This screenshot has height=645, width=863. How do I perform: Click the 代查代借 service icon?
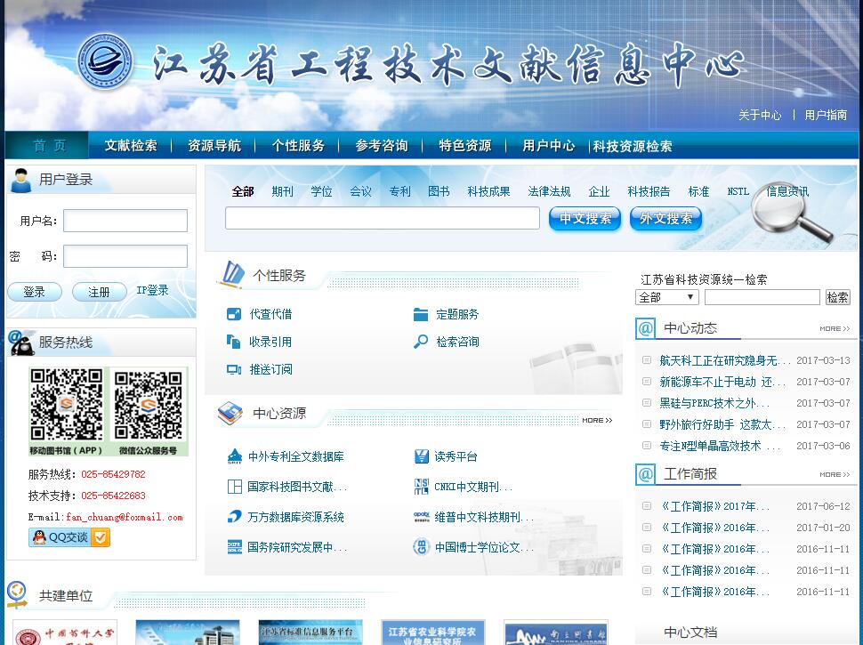(234, 314)
